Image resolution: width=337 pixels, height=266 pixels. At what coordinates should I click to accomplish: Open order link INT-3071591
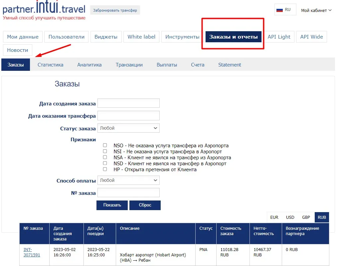coord(32,252)
